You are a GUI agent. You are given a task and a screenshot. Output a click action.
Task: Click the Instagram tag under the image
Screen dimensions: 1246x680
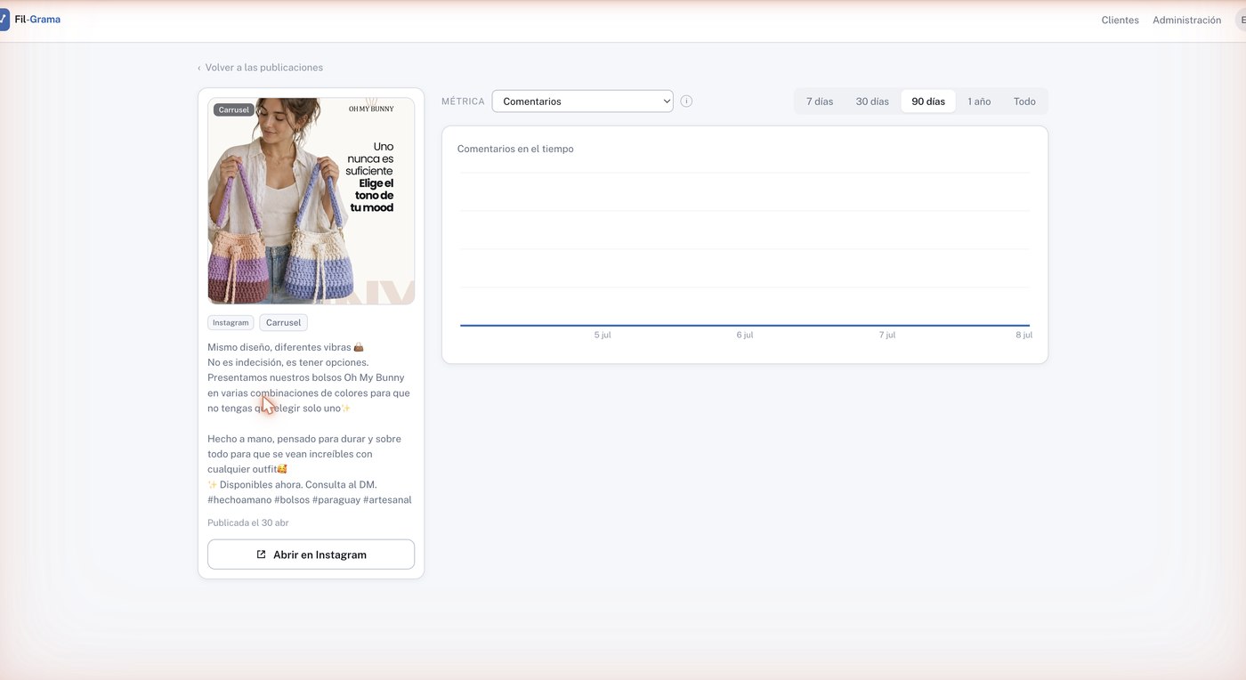pyautogui.click(x=231, y=323)
